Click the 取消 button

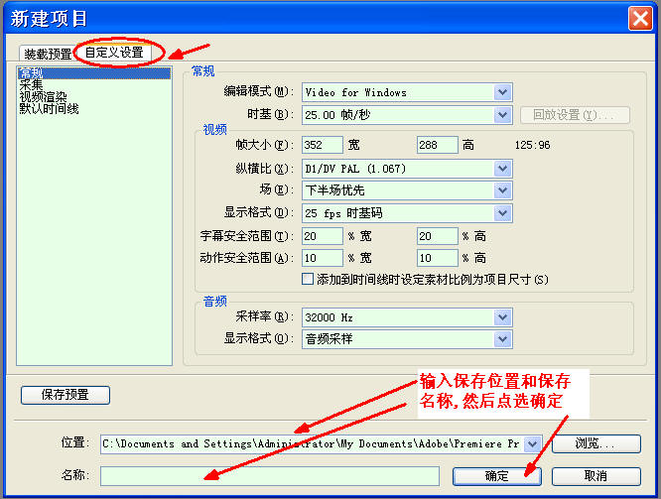pyautogui.click(x=596, y=476)
